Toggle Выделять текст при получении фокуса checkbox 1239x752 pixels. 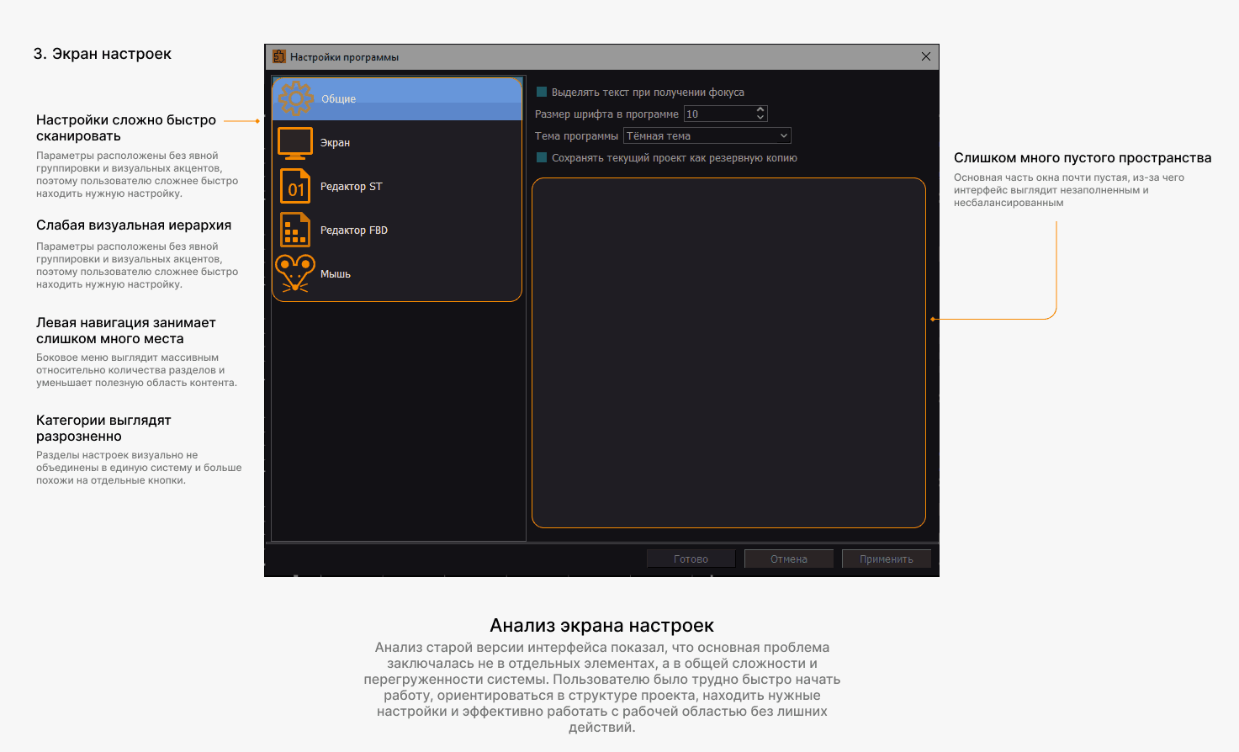pyautogui.click(x=542, y=92)
